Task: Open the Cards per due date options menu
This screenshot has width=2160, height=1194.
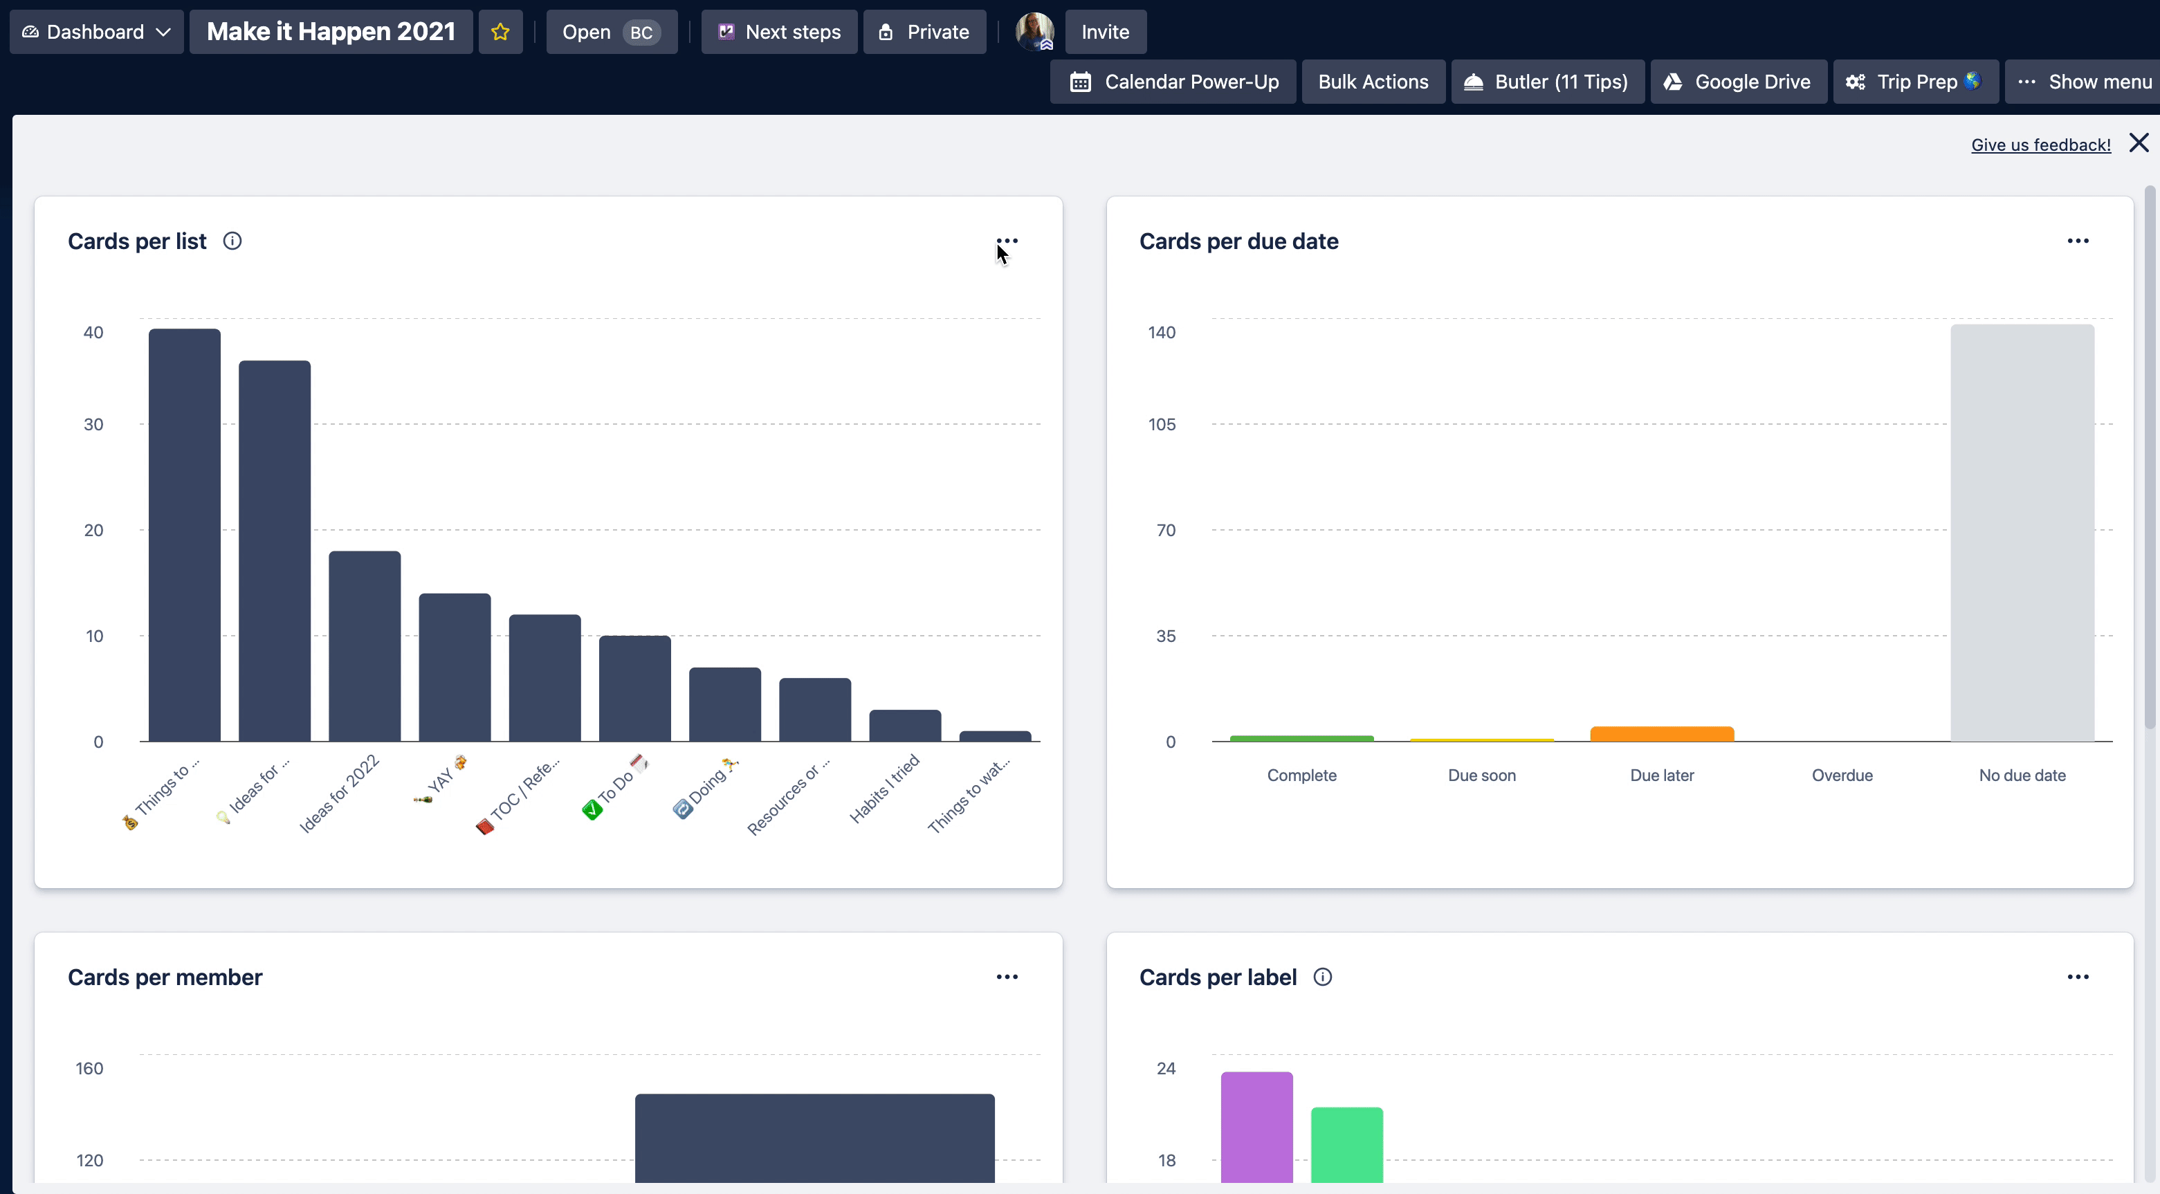Action: [2077, 241]
